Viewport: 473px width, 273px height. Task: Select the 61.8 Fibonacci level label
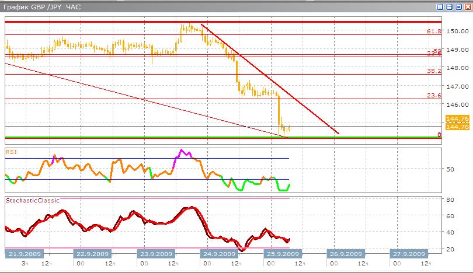tap(433, 31)
